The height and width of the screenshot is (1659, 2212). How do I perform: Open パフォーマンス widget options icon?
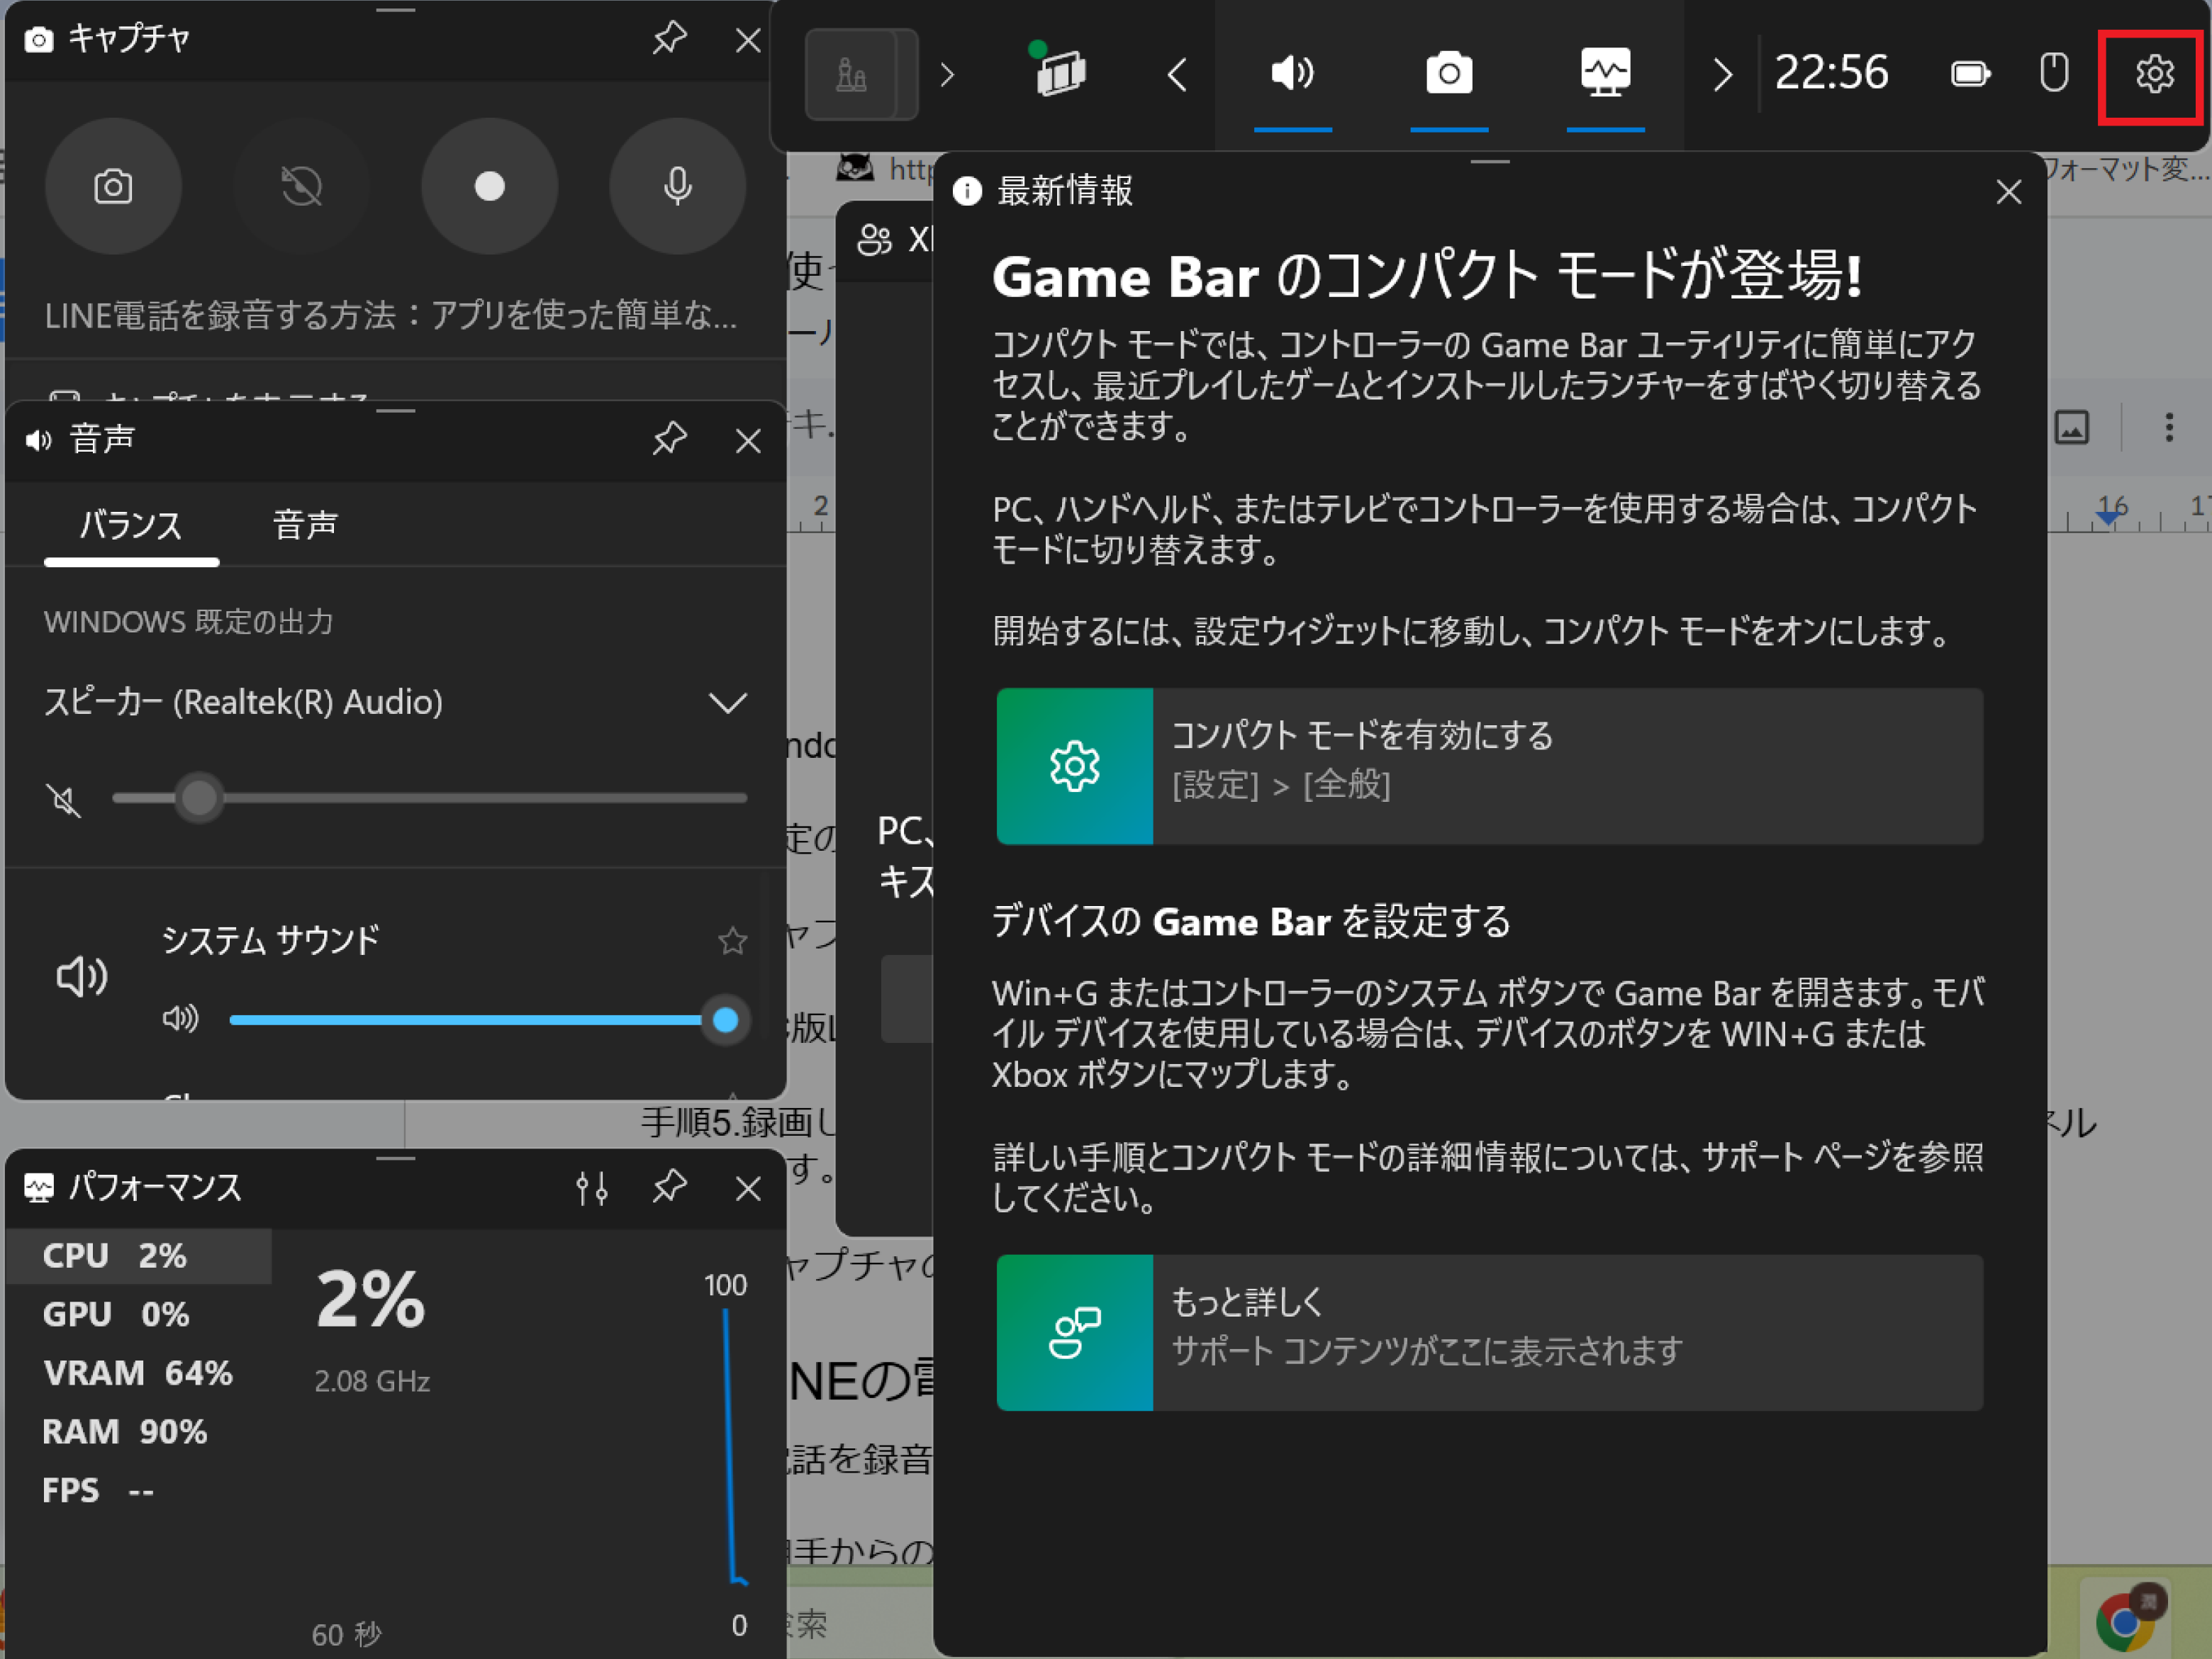point(592,1188)
